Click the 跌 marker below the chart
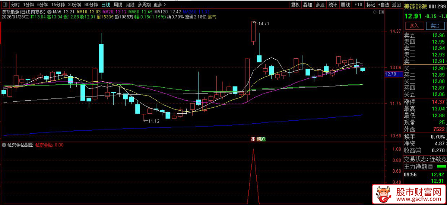The height and width of the screenshot is (205, 447). [263, 139]
